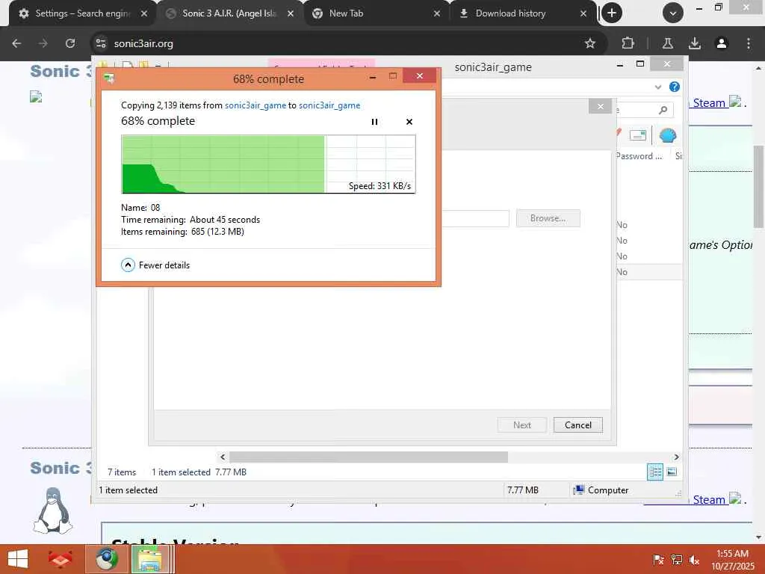Screen dimensions: 765x574
Task: Open the Chrome extensions menu
Action: click(628, 43)
